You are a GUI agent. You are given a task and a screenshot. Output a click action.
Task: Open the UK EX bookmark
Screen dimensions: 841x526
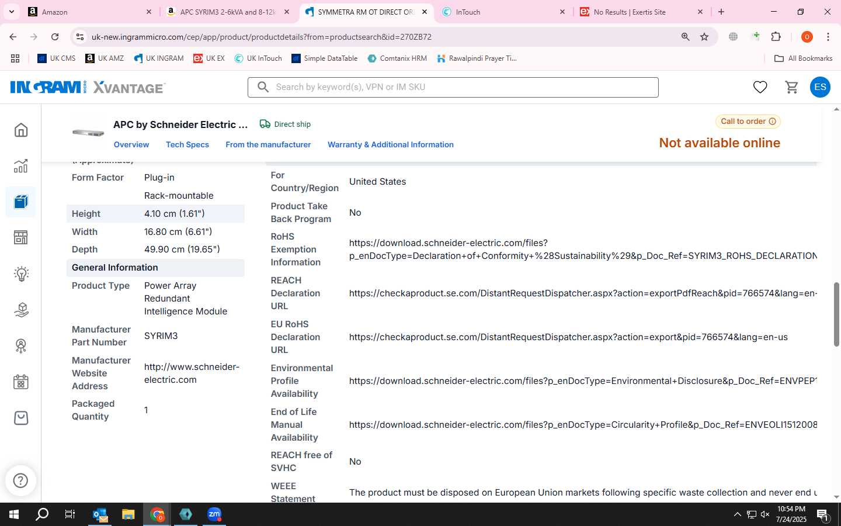(209, 58)
